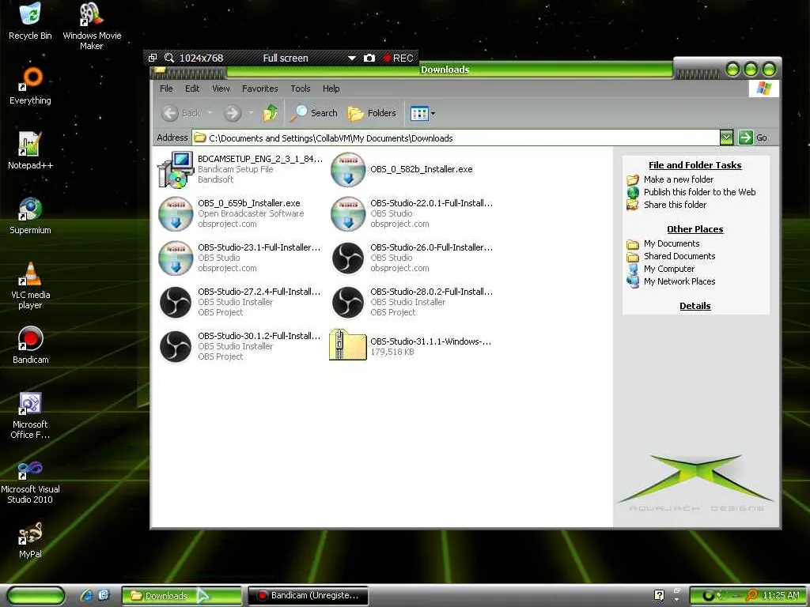
Task: Select OBS_0_659b_Installer.exe file icon
Action: 176,213
